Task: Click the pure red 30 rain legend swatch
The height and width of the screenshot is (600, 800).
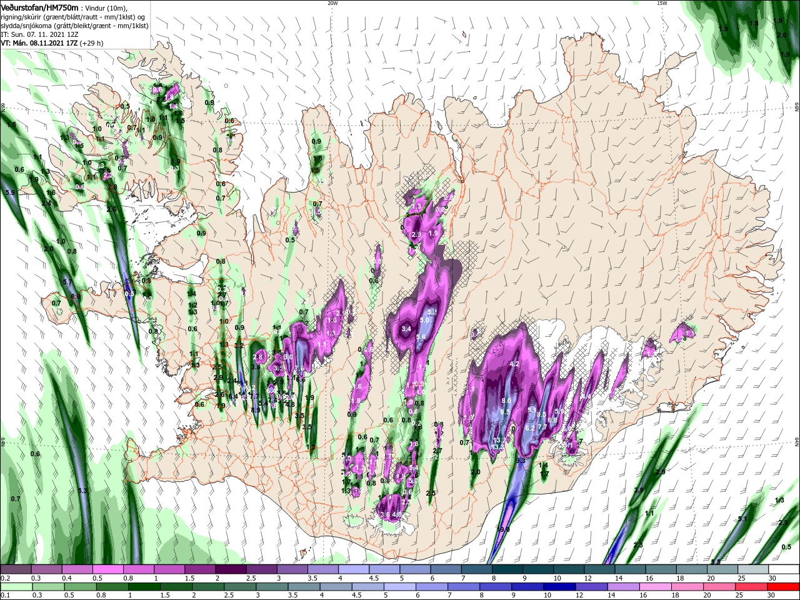Action: (784, 587)
